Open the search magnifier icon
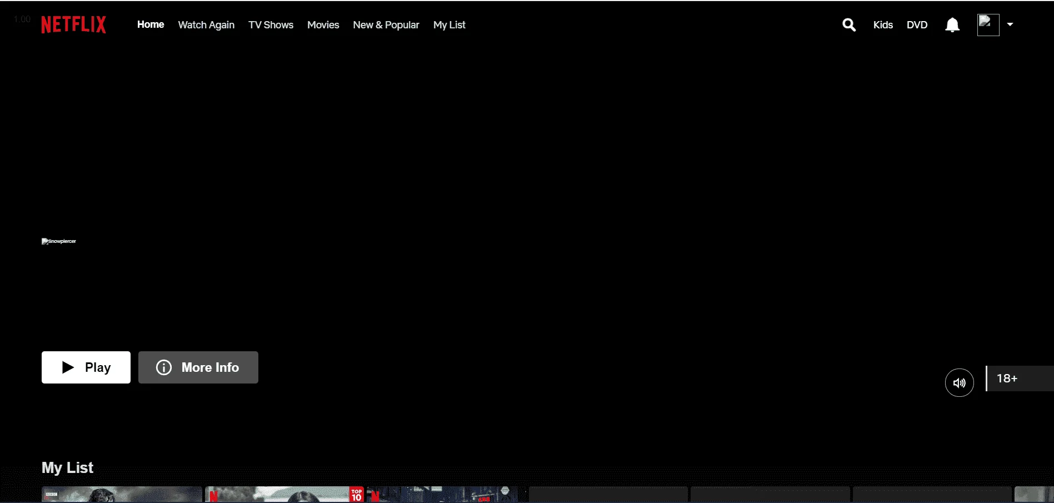The image size is (1054, 503). (x=849, y=24)
